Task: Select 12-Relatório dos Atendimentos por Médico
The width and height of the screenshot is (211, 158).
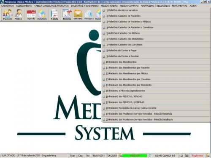Action: click(156, 74)
